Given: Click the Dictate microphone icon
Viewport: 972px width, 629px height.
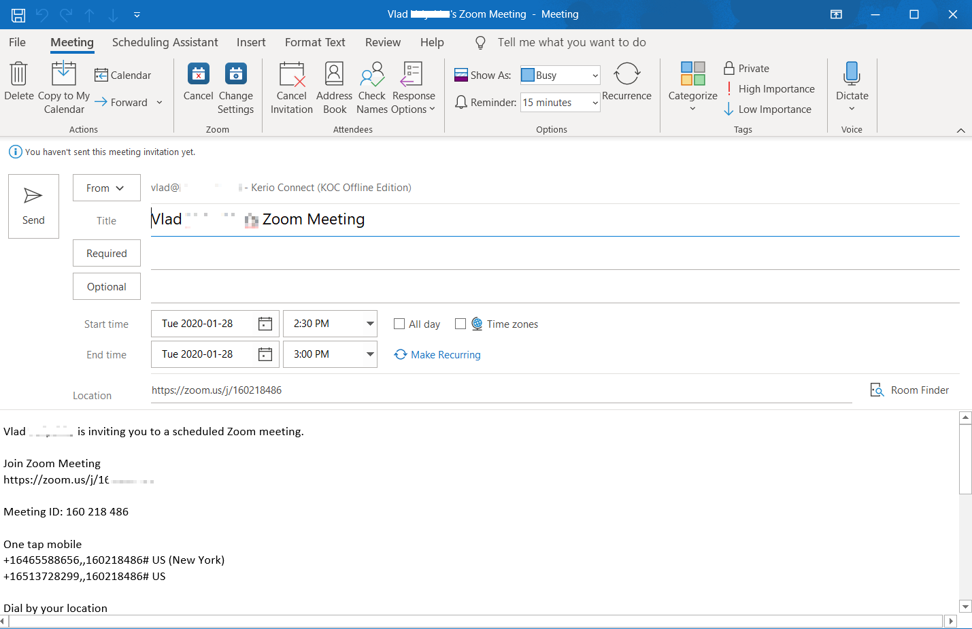Looking at the screenshot, I should click(x=852, y=73).
